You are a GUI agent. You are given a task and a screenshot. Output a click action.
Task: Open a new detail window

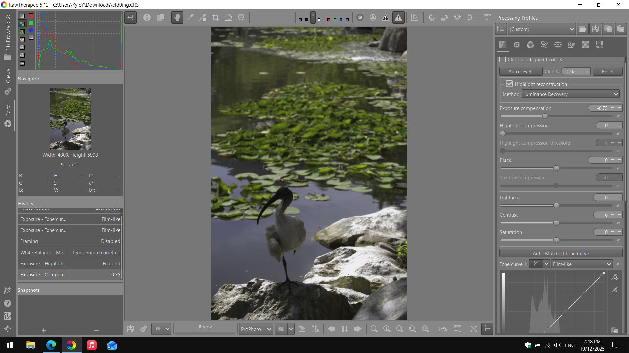(458, 329)
